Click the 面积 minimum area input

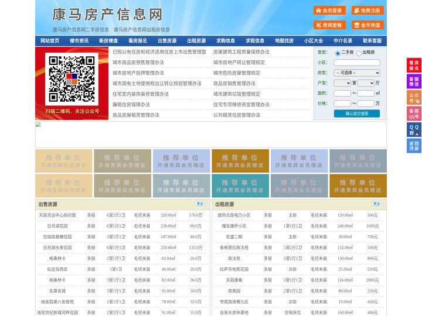coord(342,93)
